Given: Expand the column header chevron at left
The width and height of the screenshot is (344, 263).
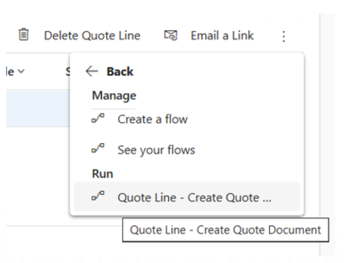Looking at the screenshot, I should pyautogui.click(x=20, y=72).
